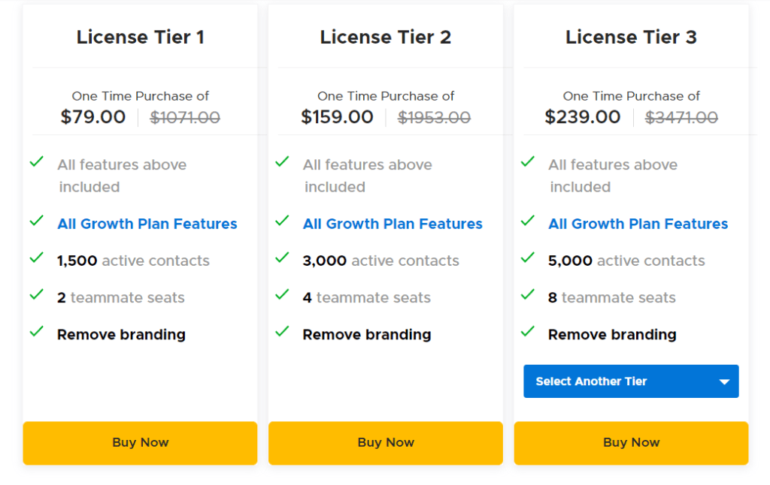
Task: Click the checkmark next to 5,000 active contacts
Action: click(x=528, y=258)
